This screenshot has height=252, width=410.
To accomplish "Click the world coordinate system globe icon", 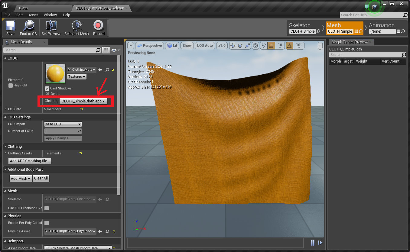I will (255, 46).
